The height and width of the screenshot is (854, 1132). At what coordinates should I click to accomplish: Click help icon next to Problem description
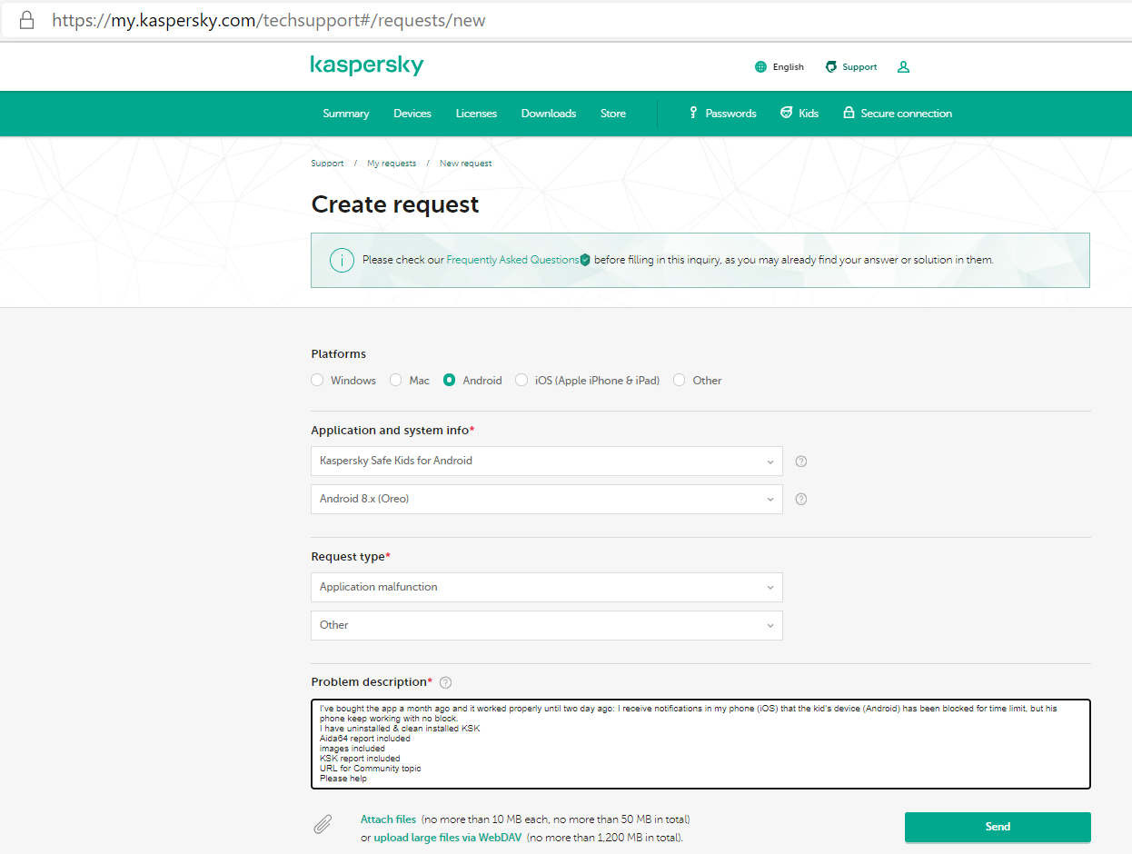point(445,682)
